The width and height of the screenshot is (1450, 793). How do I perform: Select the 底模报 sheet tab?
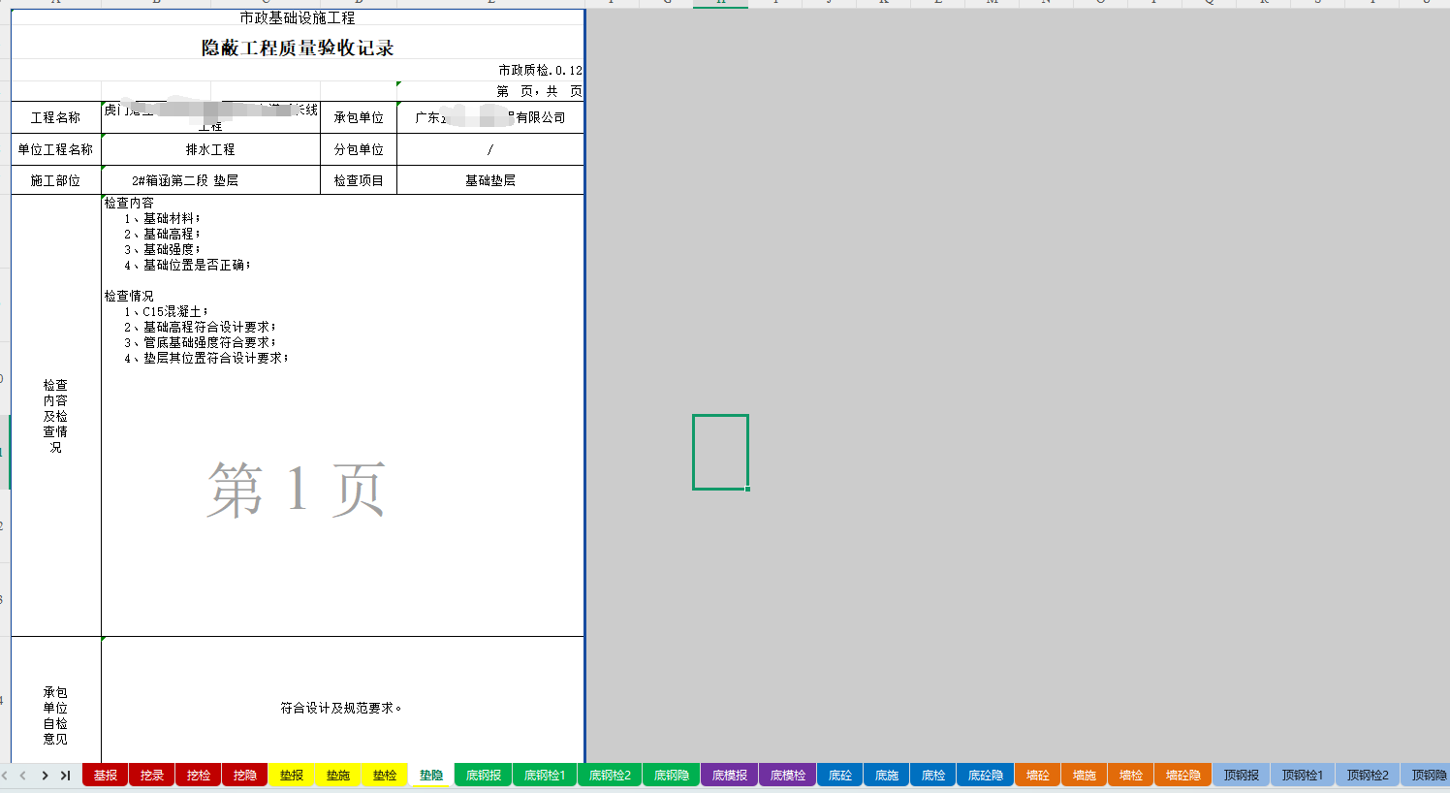coord(729,776)
